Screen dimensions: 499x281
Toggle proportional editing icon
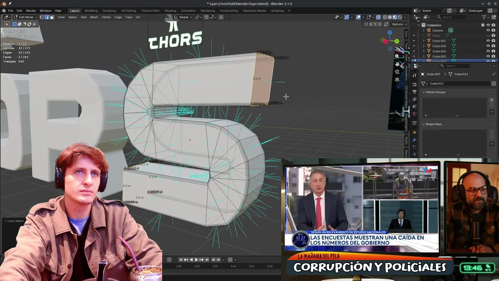(221, 17)
